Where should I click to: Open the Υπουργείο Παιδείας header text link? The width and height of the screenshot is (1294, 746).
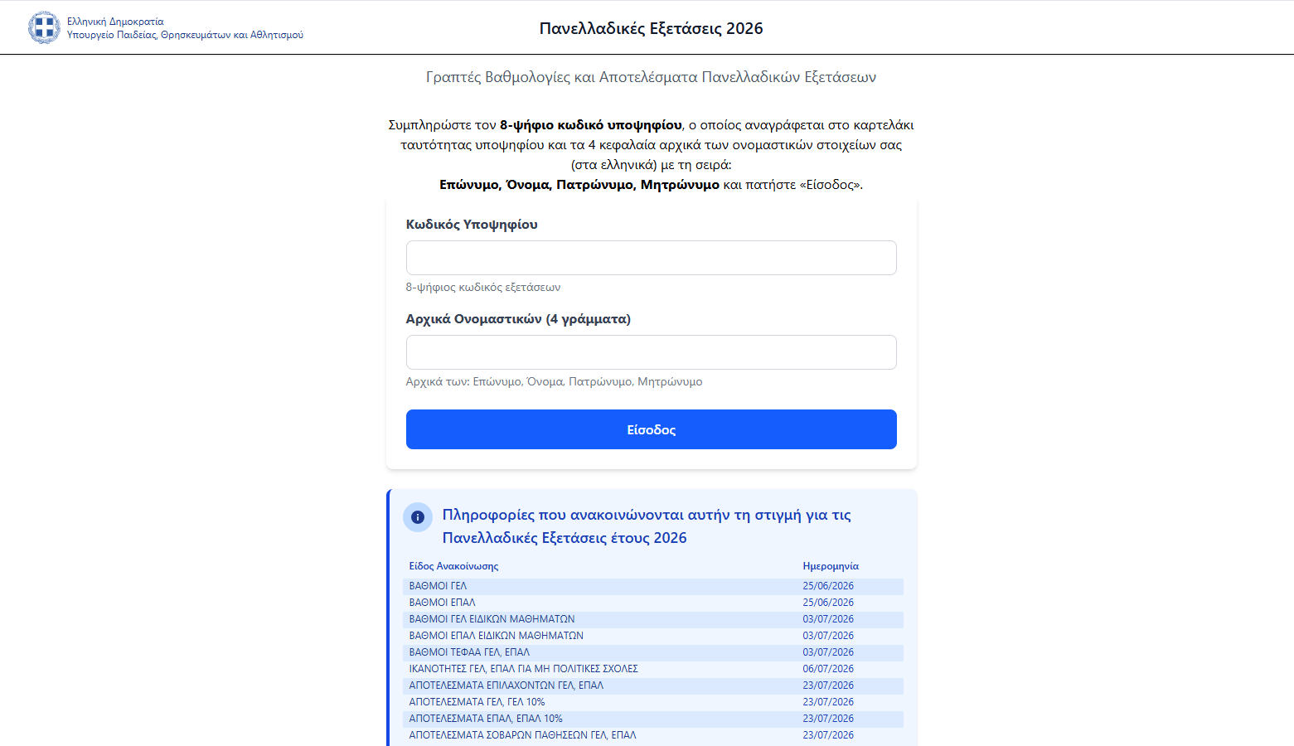[x=185, y=35]
